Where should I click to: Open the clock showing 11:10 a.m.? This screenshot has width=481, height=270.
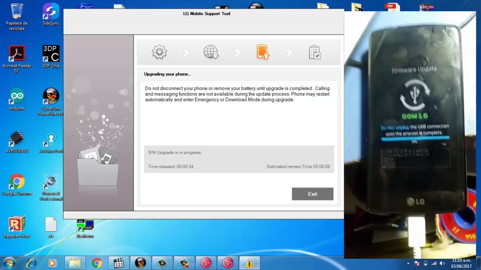(461, 263)
